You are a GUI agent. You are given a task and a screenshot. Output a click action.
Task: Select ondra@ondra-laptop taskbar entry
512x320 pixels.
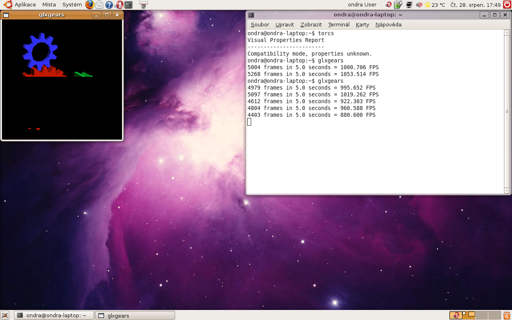point(54,315)
